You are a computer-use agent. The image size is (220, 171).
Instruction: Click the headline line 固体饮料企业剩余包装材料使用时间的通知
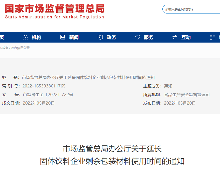tap(112, 161)
